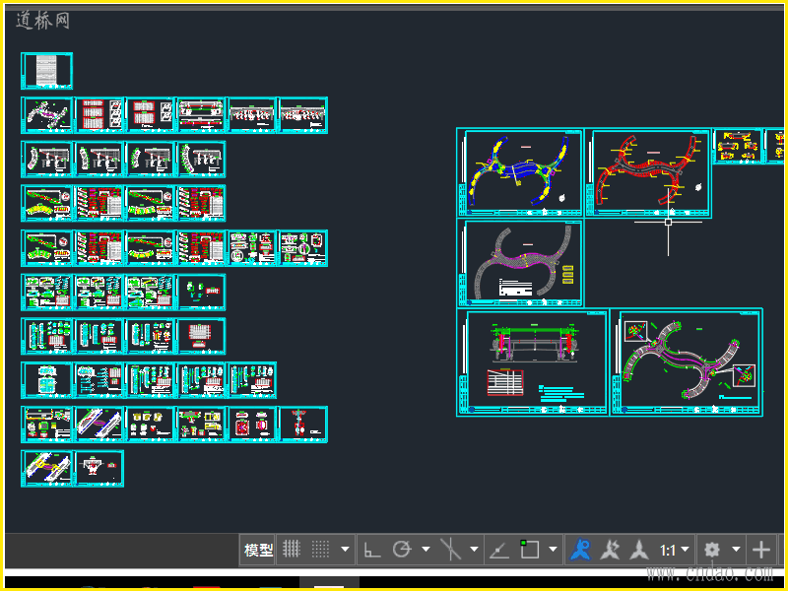Toggle polar tracking circle icon
The image size is (788, 591).
402,550
